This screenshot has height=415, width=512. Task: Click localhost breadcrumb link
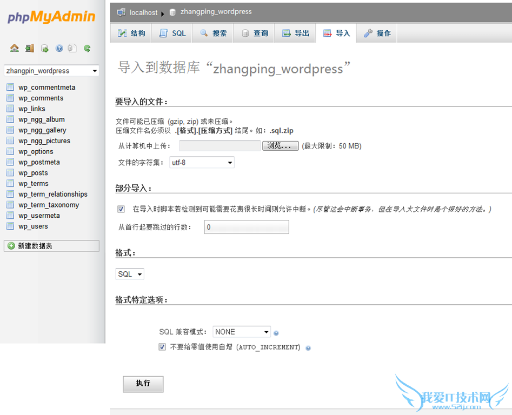pyautogui.click(x=143, y=12)
